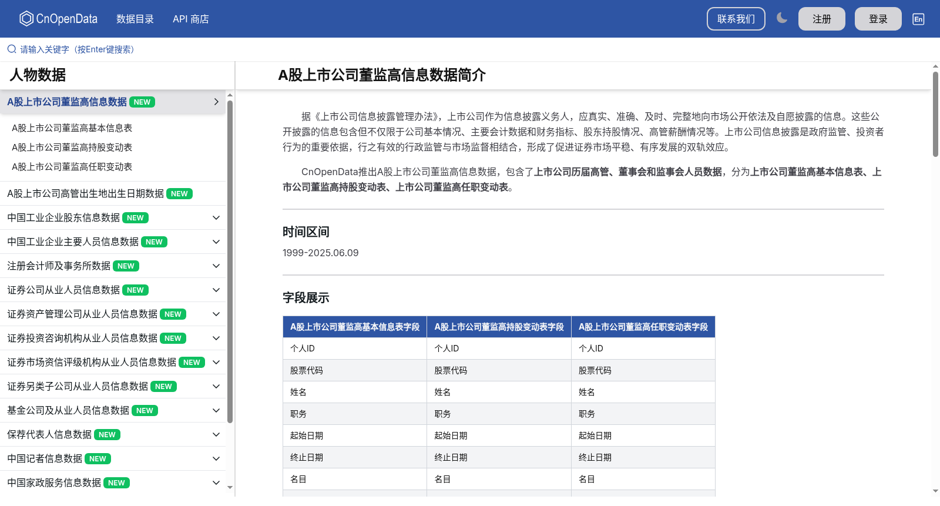Click 股票代码 cell in second column
The height and width of the screenshot is (506, 940).
pos(499,370)
